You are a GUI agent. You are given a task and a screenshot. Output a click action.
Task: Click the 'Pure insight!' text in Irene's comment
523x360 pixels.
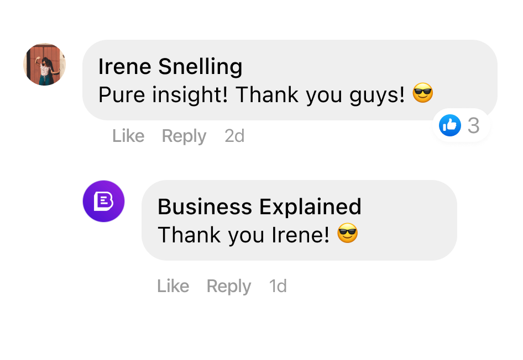163,95
